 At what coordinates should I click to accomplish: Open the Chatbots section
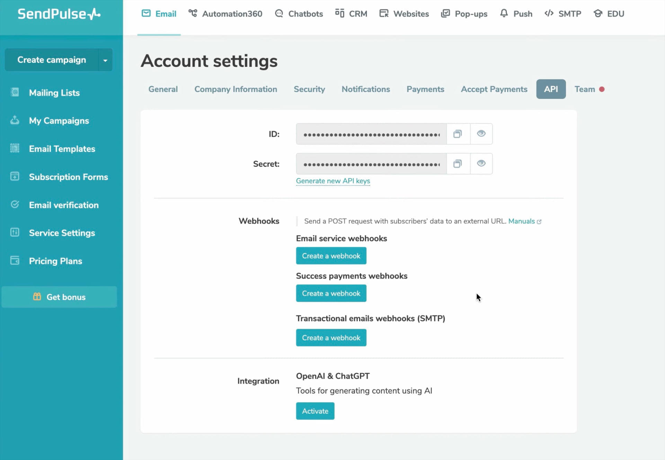(x=299, y=14)
